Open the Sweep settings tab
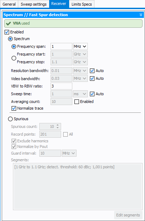 (x=34, y=4)
